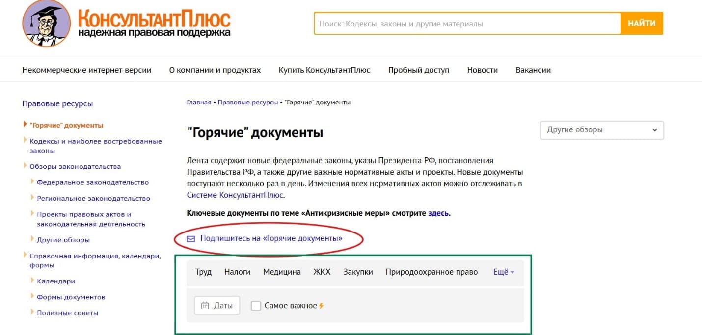Viewport: 702px width, 335px height.
Task: Click the arrow marker beside Справочная информация
Action: [x=25, y=255]
